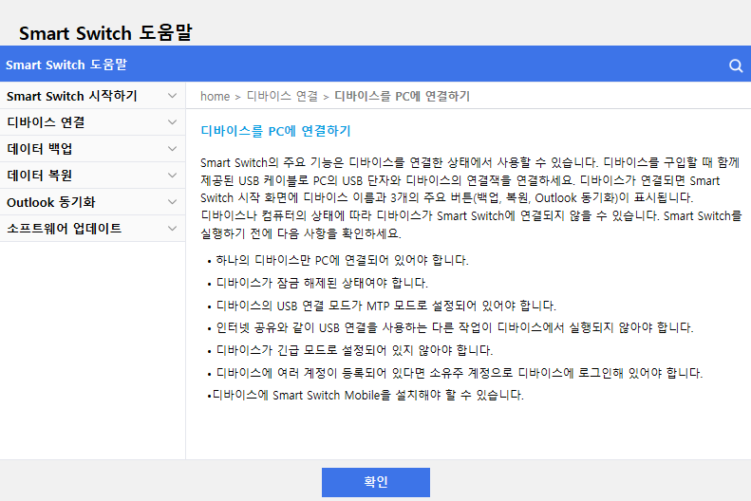
Task: Click bullet text about 하나의 디바이스만 PC에 연결
Action: pyautogui.click(x=342, y=260)
